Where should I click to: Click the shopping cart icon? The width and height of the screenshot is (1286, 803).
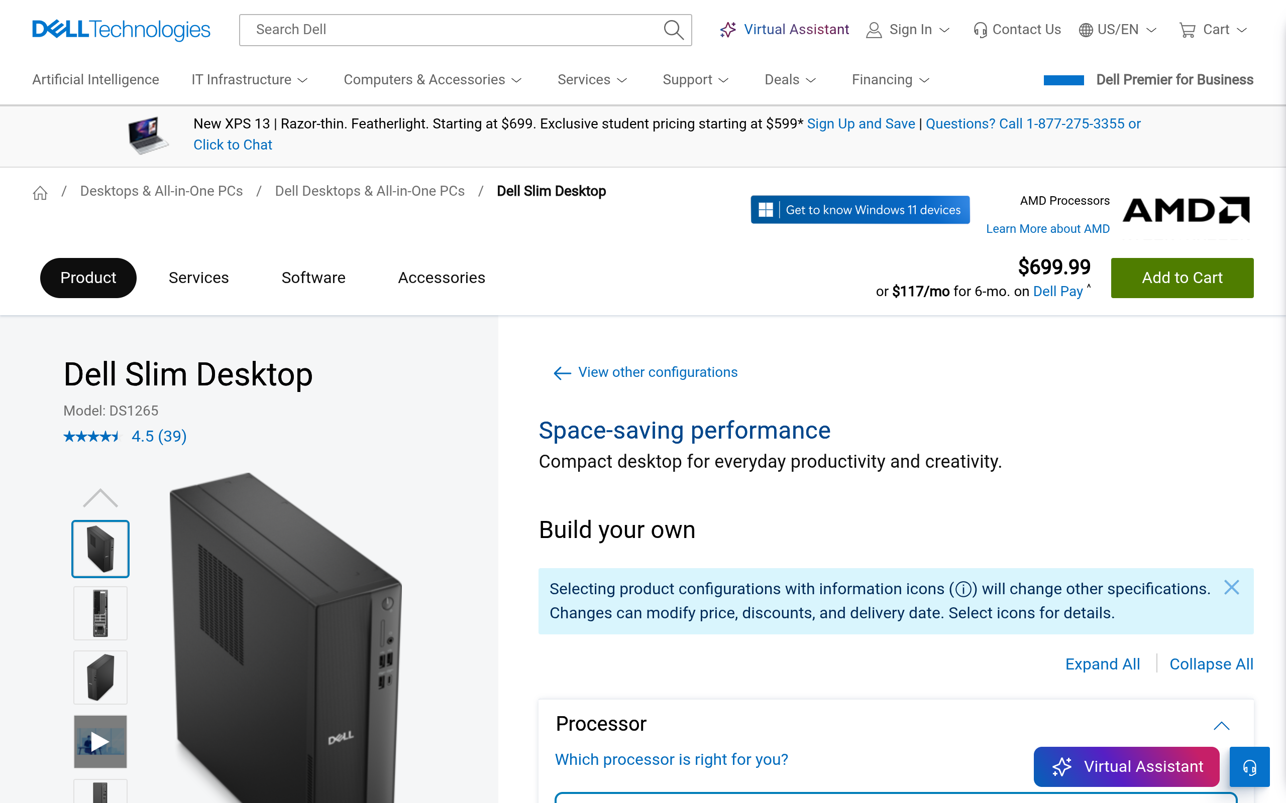click(x=1187, y=30)
